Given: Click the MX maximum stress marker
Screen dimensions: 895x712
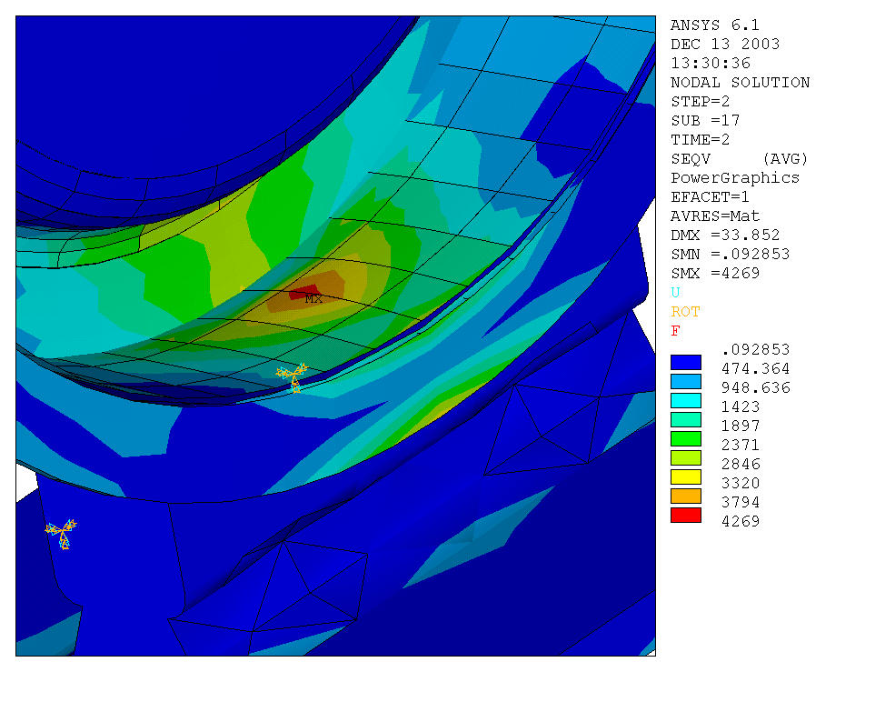Looking at the screenshot, I should point(313,299).
